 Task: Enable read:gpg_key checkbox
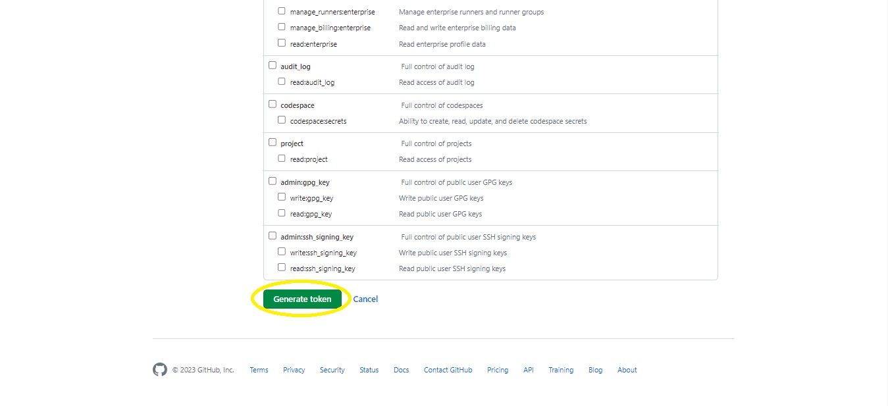click(282, 213)
